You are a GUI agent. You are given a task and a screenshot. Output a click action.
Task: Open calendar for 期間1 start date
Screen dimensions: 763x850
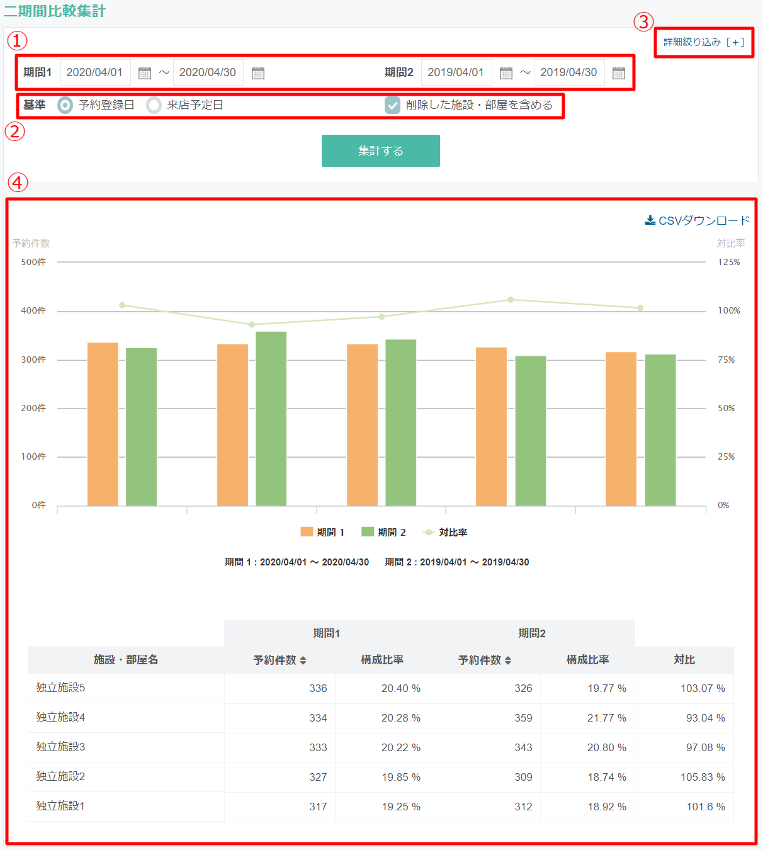145,73
